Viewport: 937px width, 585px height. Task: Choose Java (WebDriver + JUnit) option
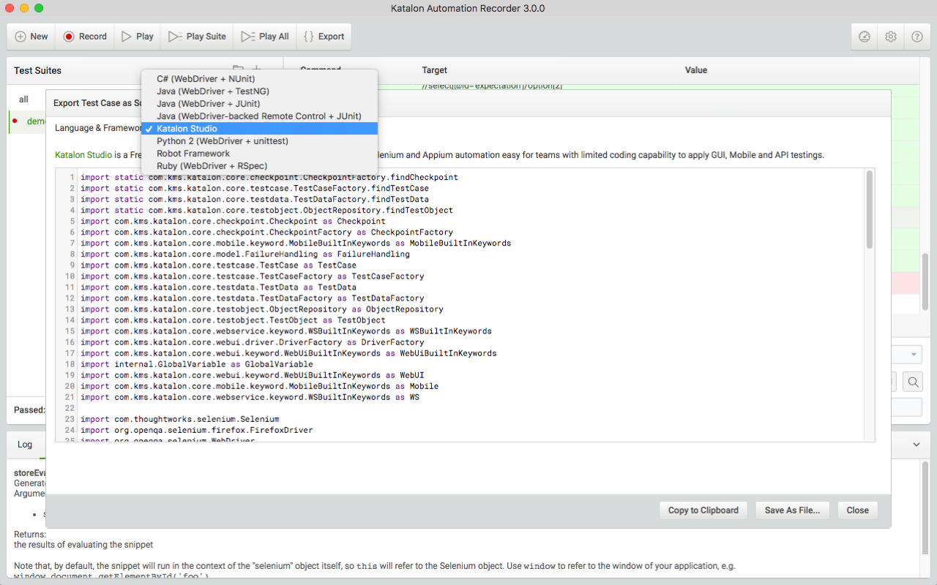click(x=259, y=104)
